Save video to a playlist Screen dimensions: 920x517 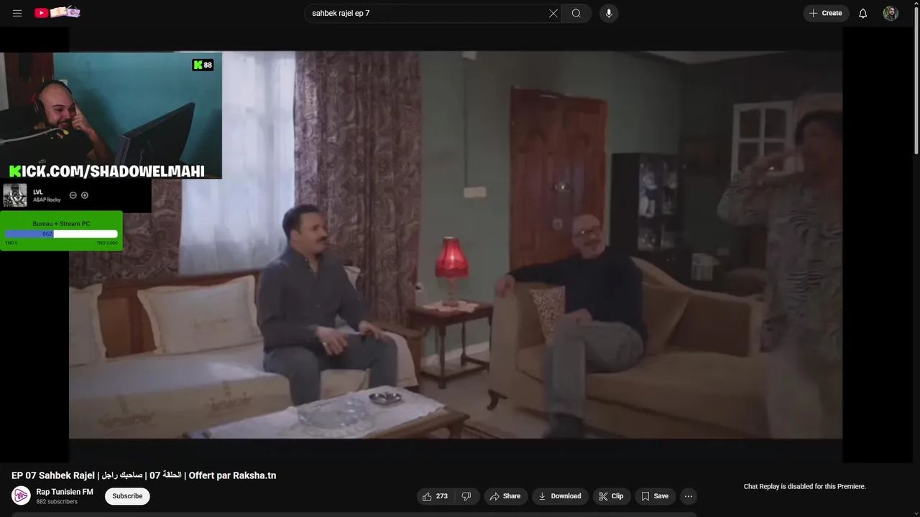(655, 496)
